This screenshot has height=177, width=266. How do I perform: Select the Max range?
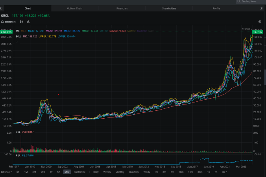coord(67,172)
